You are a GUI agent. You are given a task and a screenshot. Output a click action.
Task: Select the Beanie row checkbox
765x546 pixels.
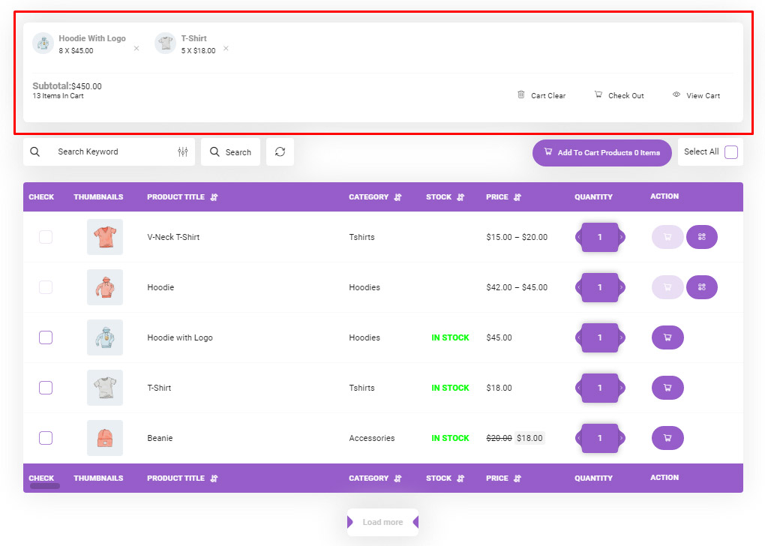pyautogui.click(x=46, y=438)
